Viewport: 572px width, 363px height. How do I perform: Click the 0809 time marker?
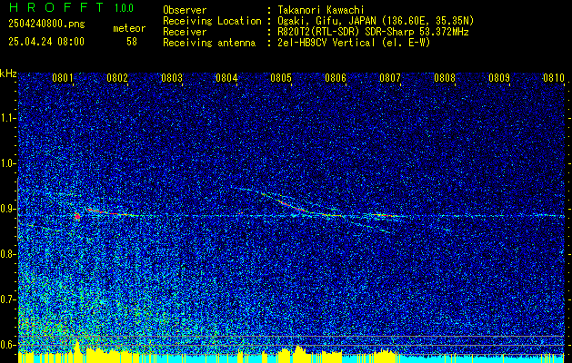[499, 78]
